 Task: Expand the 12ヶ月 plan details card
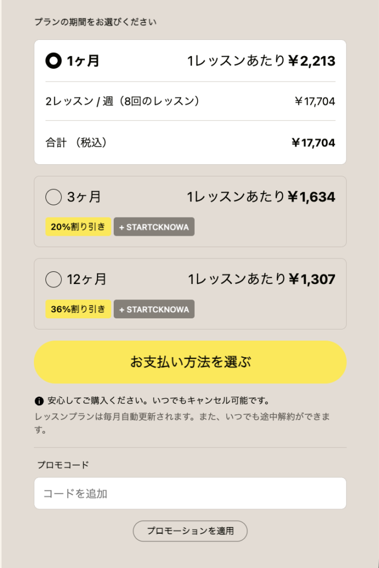coord(190,293)
